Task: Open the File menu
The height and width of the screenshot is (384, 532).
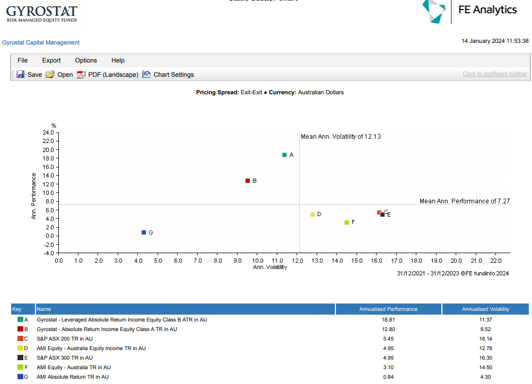Action: pos(22,60)
